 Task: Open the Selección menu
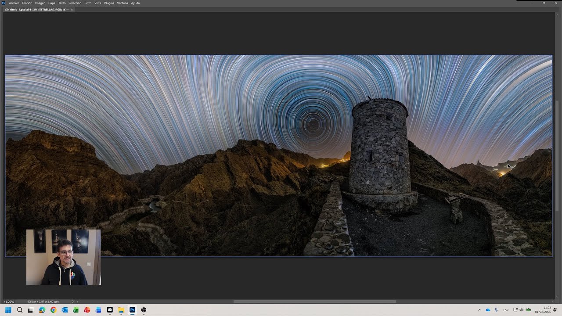[75, 3]
